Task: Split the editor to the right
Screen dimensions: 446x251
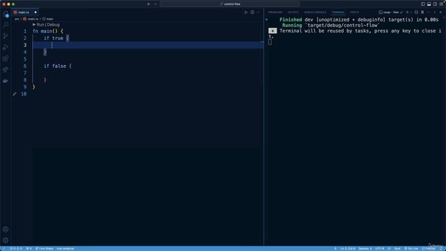Action: point(252,13)
